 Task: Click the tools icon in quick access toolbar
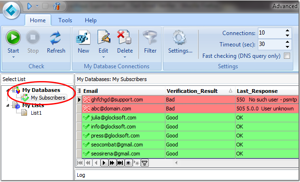tap(56, 6)
